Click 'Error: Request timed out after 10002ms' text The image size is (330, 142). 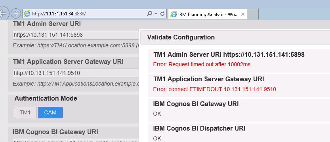pyautogui.click(x=202, y=65)
